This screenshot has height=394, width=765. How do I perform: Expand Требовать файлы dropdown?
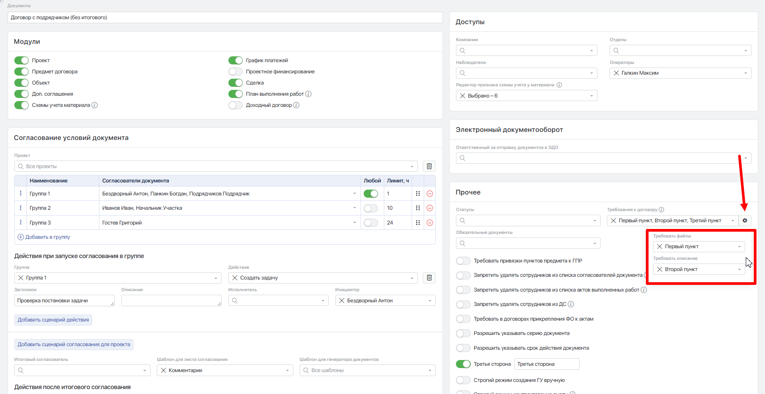(x=739, y=246)
